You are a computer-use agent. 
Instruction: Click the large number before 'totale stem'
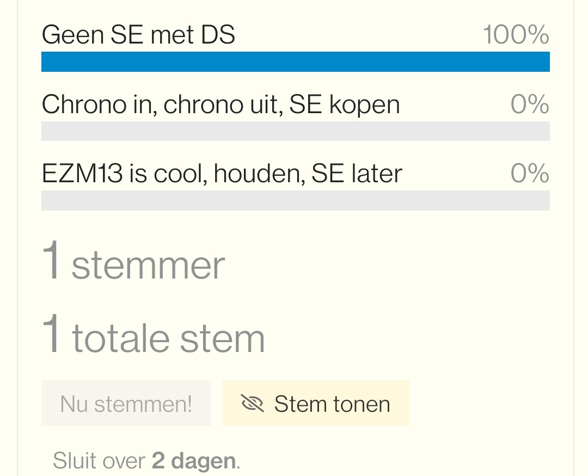(51, 334)
